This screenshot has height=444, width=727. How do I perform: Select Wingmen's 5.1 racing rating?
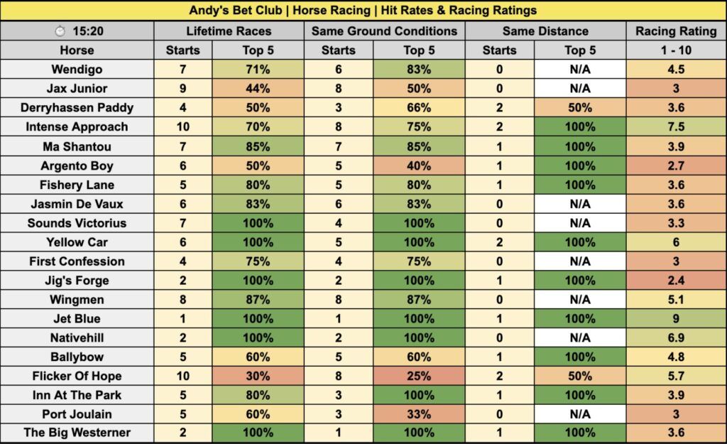pyautogui.click(x=676, y=300)
